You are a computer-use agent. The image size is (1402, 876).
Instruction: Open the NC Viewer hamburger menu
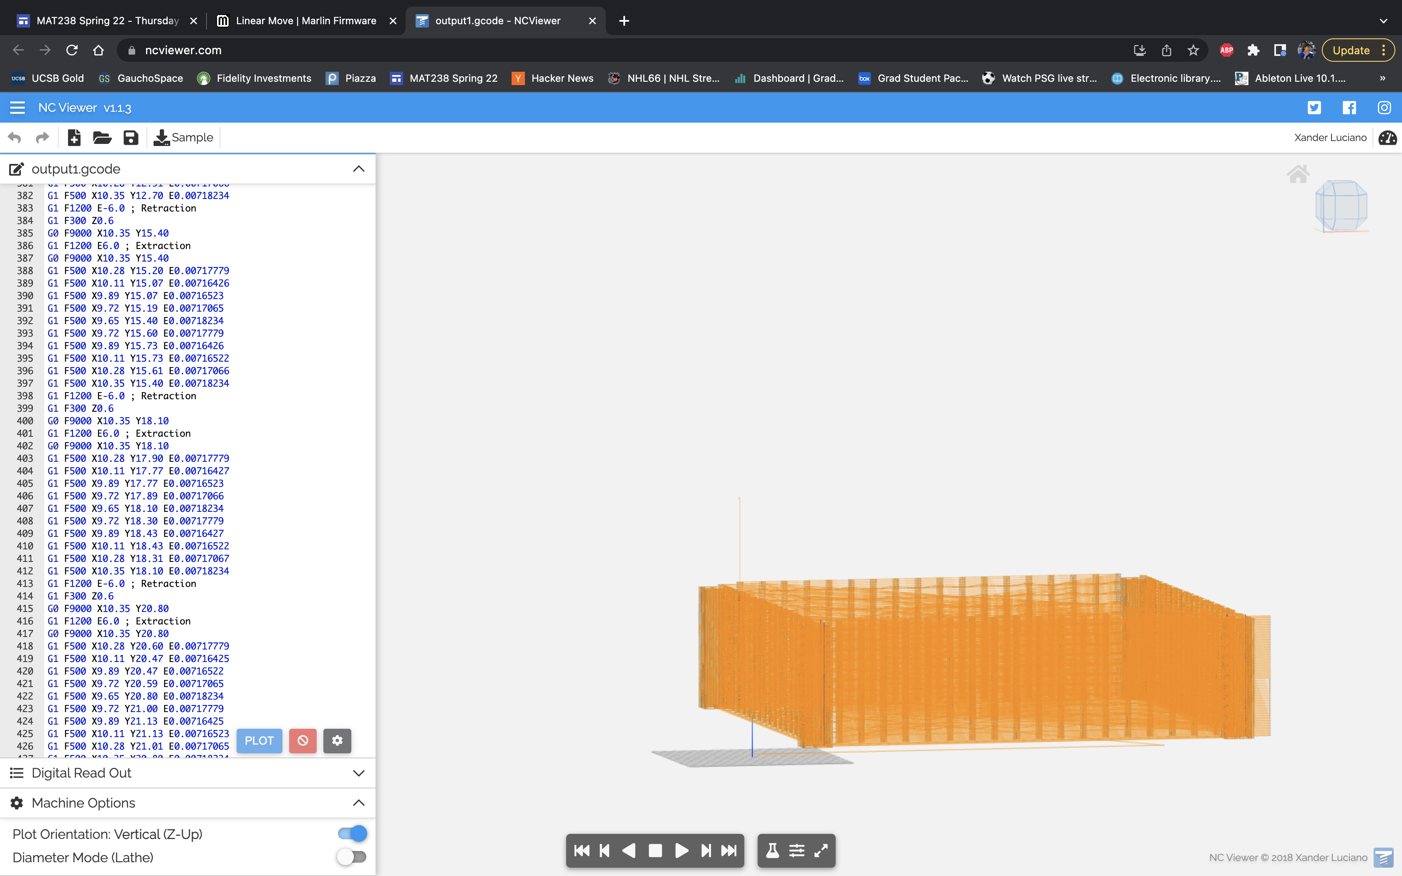pyautogui.click(x=18, y=108)
